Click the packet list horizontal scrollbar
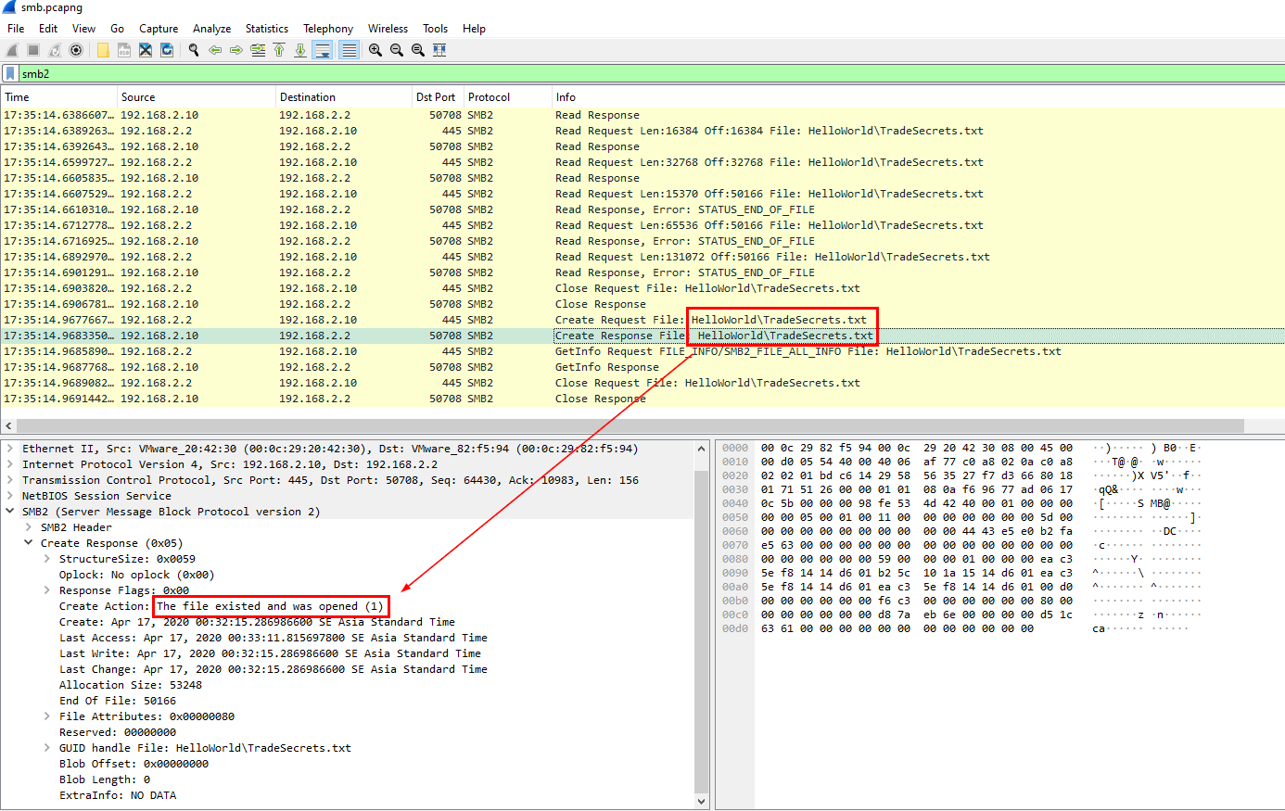 (x=630, y=425)
